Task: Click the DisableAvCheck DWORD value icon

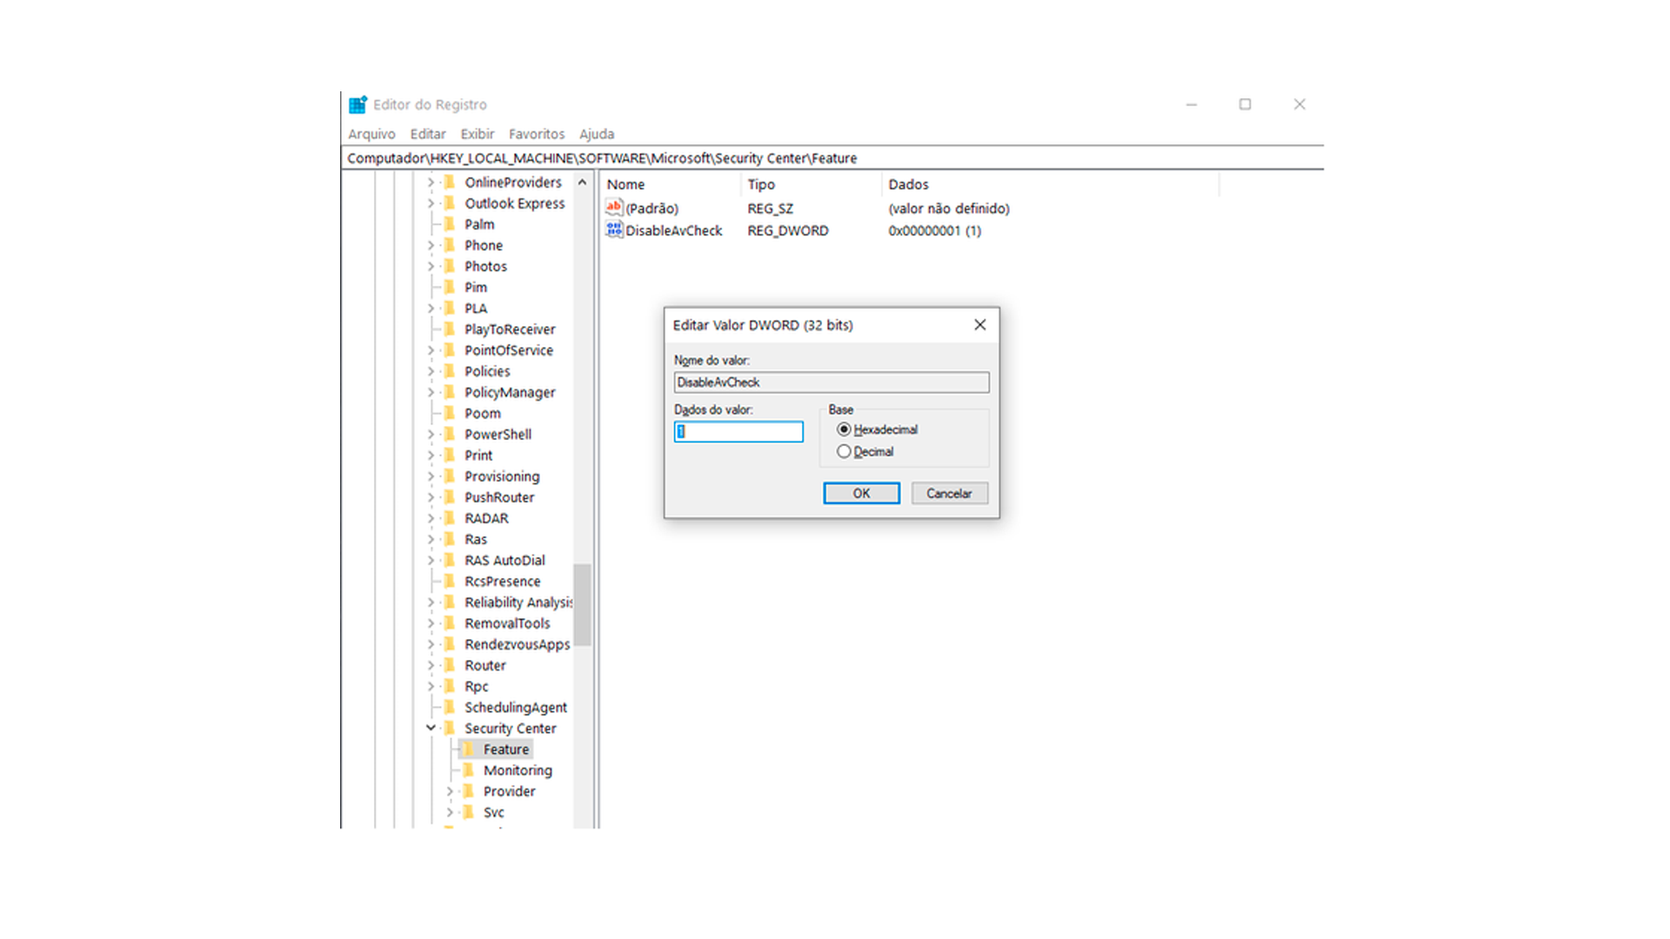Action: [614, 230]
